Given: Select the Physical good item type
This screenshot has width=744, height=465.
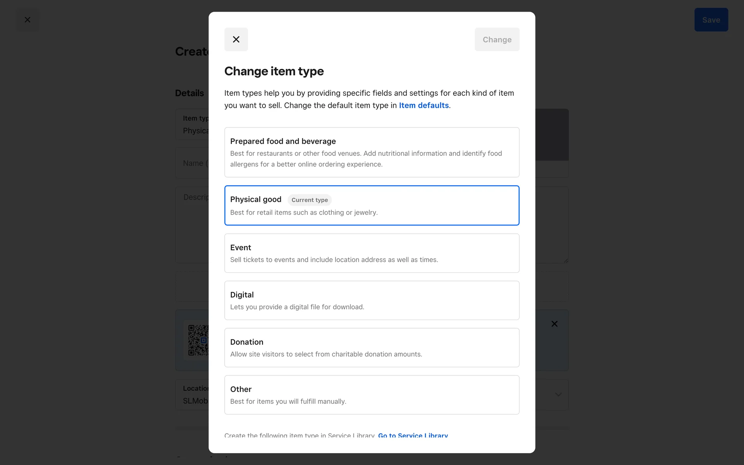Looking at the screenshot, I should tap(372, 205).
